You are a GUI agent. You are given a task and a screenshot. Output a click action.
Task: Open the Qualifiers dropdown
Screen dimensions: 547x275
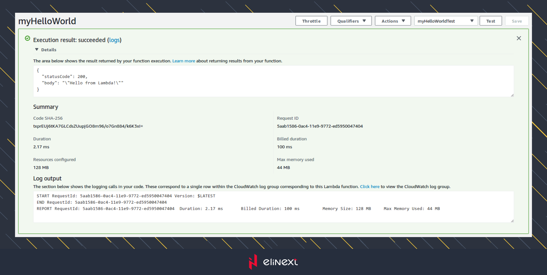tap(351, 21)
